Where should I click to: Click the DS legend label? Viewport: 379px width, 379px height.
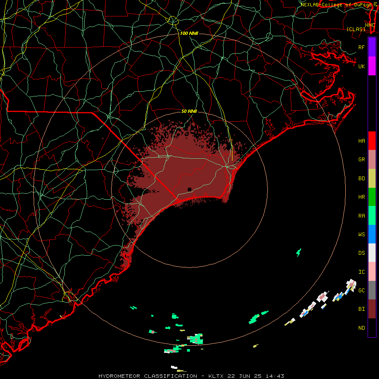pyautogui.click(x=362, y=253)
